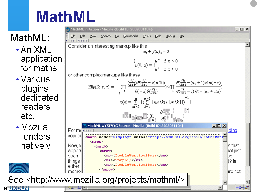
Task: Click the equation u_t + f(u)_x = 0
Action: [156, 52]
